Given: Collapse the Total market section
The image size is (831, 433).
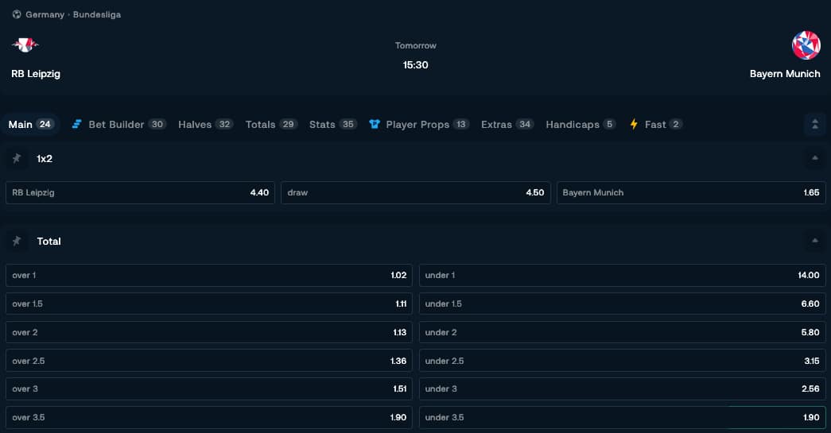Looking at the screenshot, I should [814, 241].
